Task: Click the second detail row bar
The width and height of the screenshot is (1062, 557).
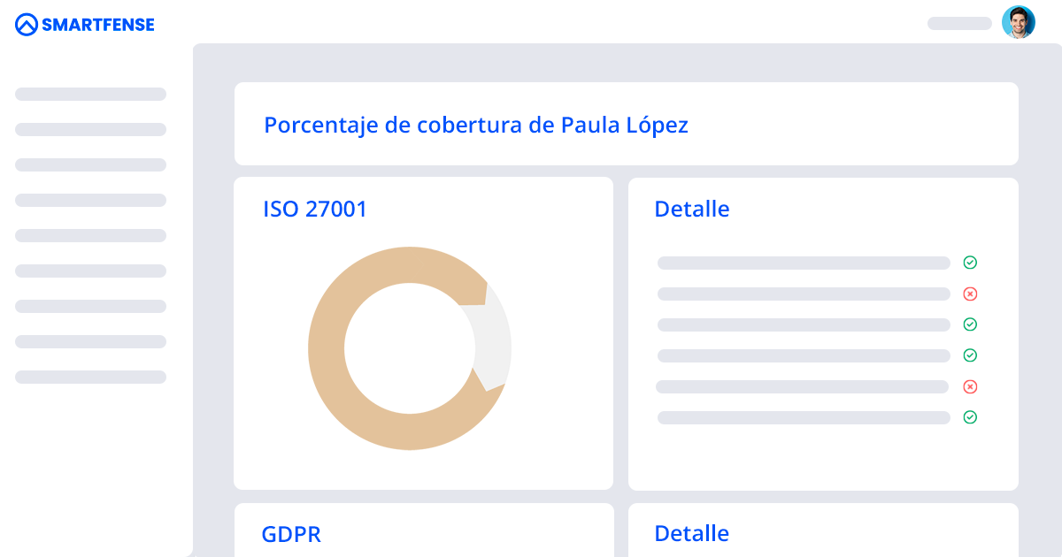Action: [803, 294]
